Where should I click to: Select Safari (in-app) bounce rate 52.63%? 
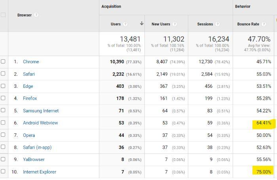[264, 148]
